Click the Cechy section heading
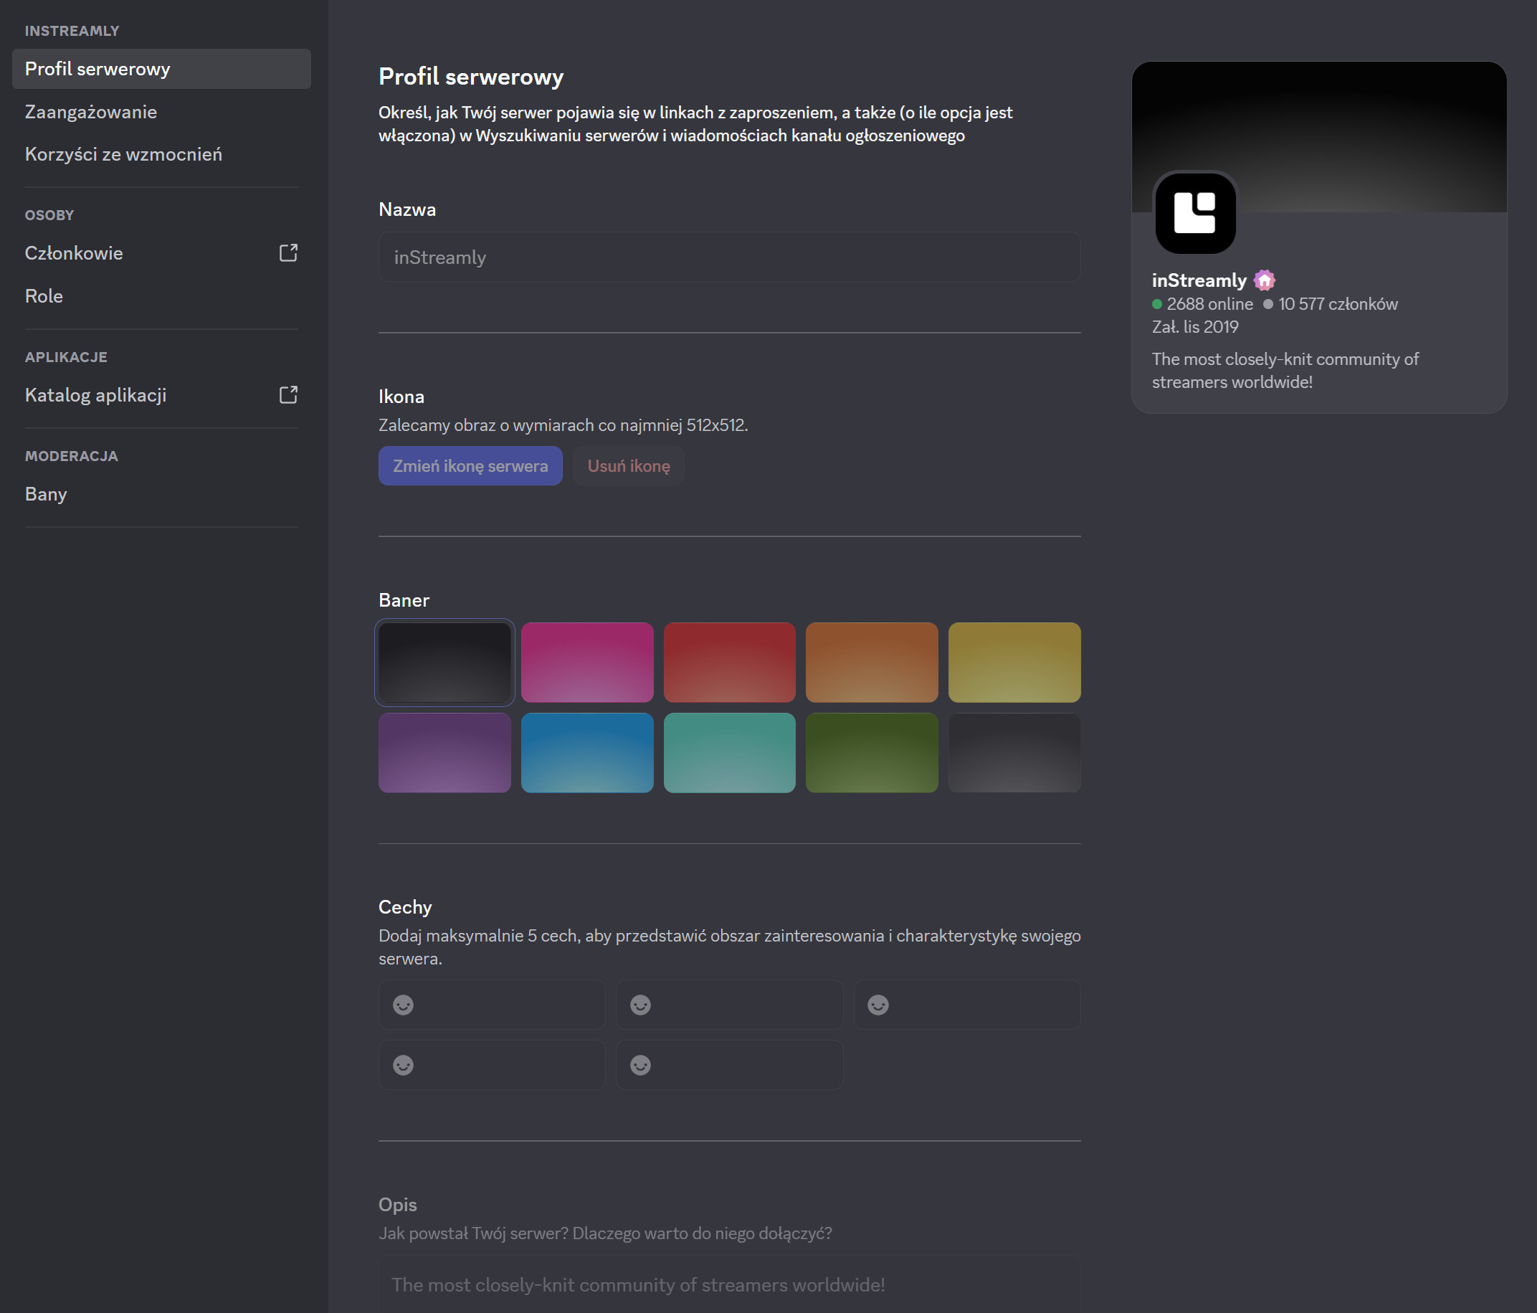The height and width of the screenshot is (1313, 1537). [x=405, y=907]
